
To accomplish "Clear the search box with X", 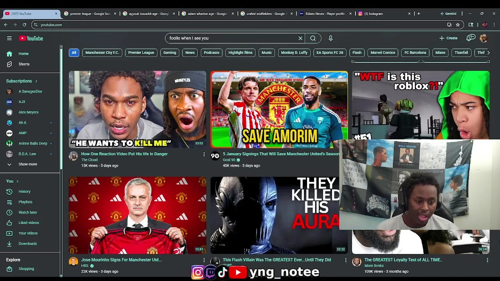I will coord(300,38).
